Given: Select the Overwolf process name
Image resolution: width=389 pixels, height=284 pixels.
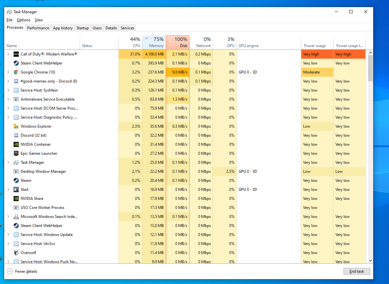Looking at the screenshot, I should coord(28,253).
